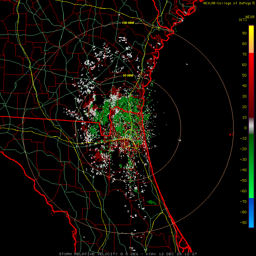Image resolution: width=256 pixels, height=256 pixels.
Task: Select the -50 value on the velocity legend
Action: 243,181
